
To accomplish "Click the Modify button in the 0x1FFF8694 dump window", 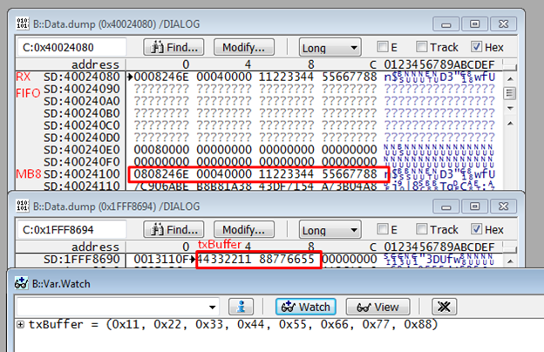I will pos(244,229).
